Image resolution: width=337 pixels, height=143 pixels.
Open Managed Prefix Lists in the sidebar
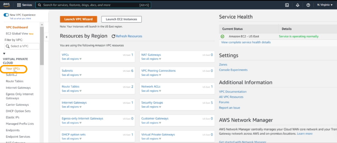click(x=20, y=124)
